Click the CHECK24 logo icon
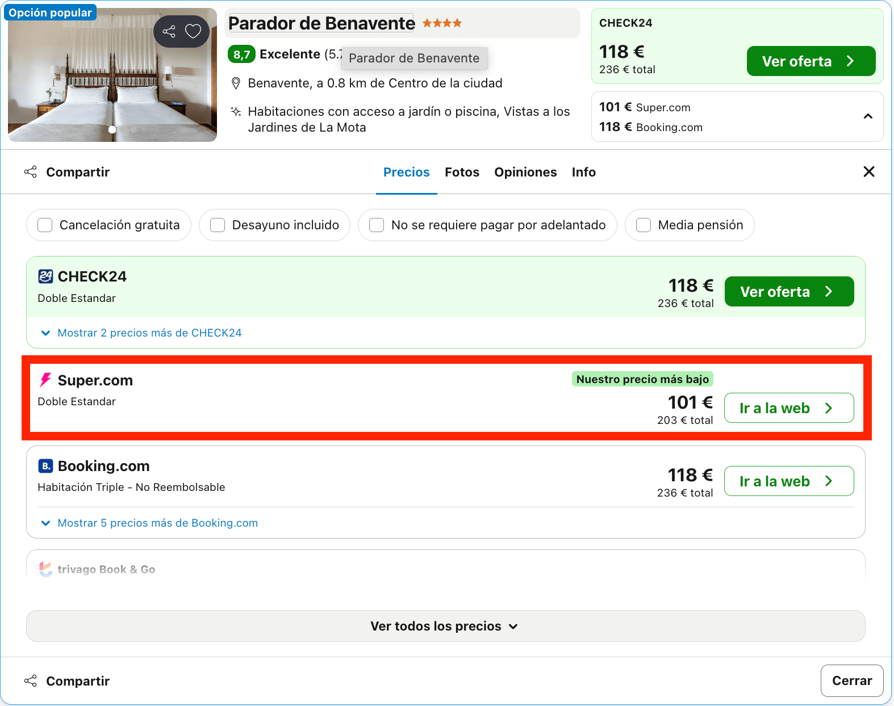The height and width of the screenshot is (706, 894). 45,276
